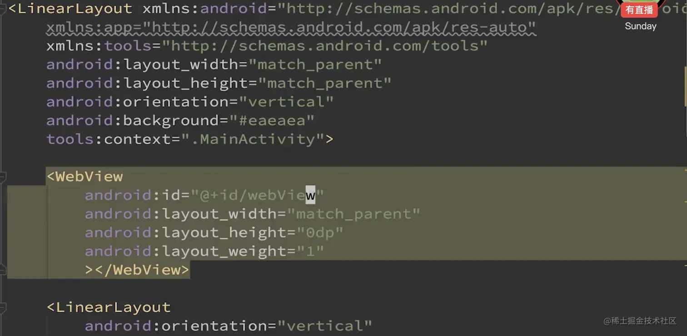The width and height of the screenshot is (687, 336).
Task: Open the streamer avatar above Sunday
Action: coord(640,2)
